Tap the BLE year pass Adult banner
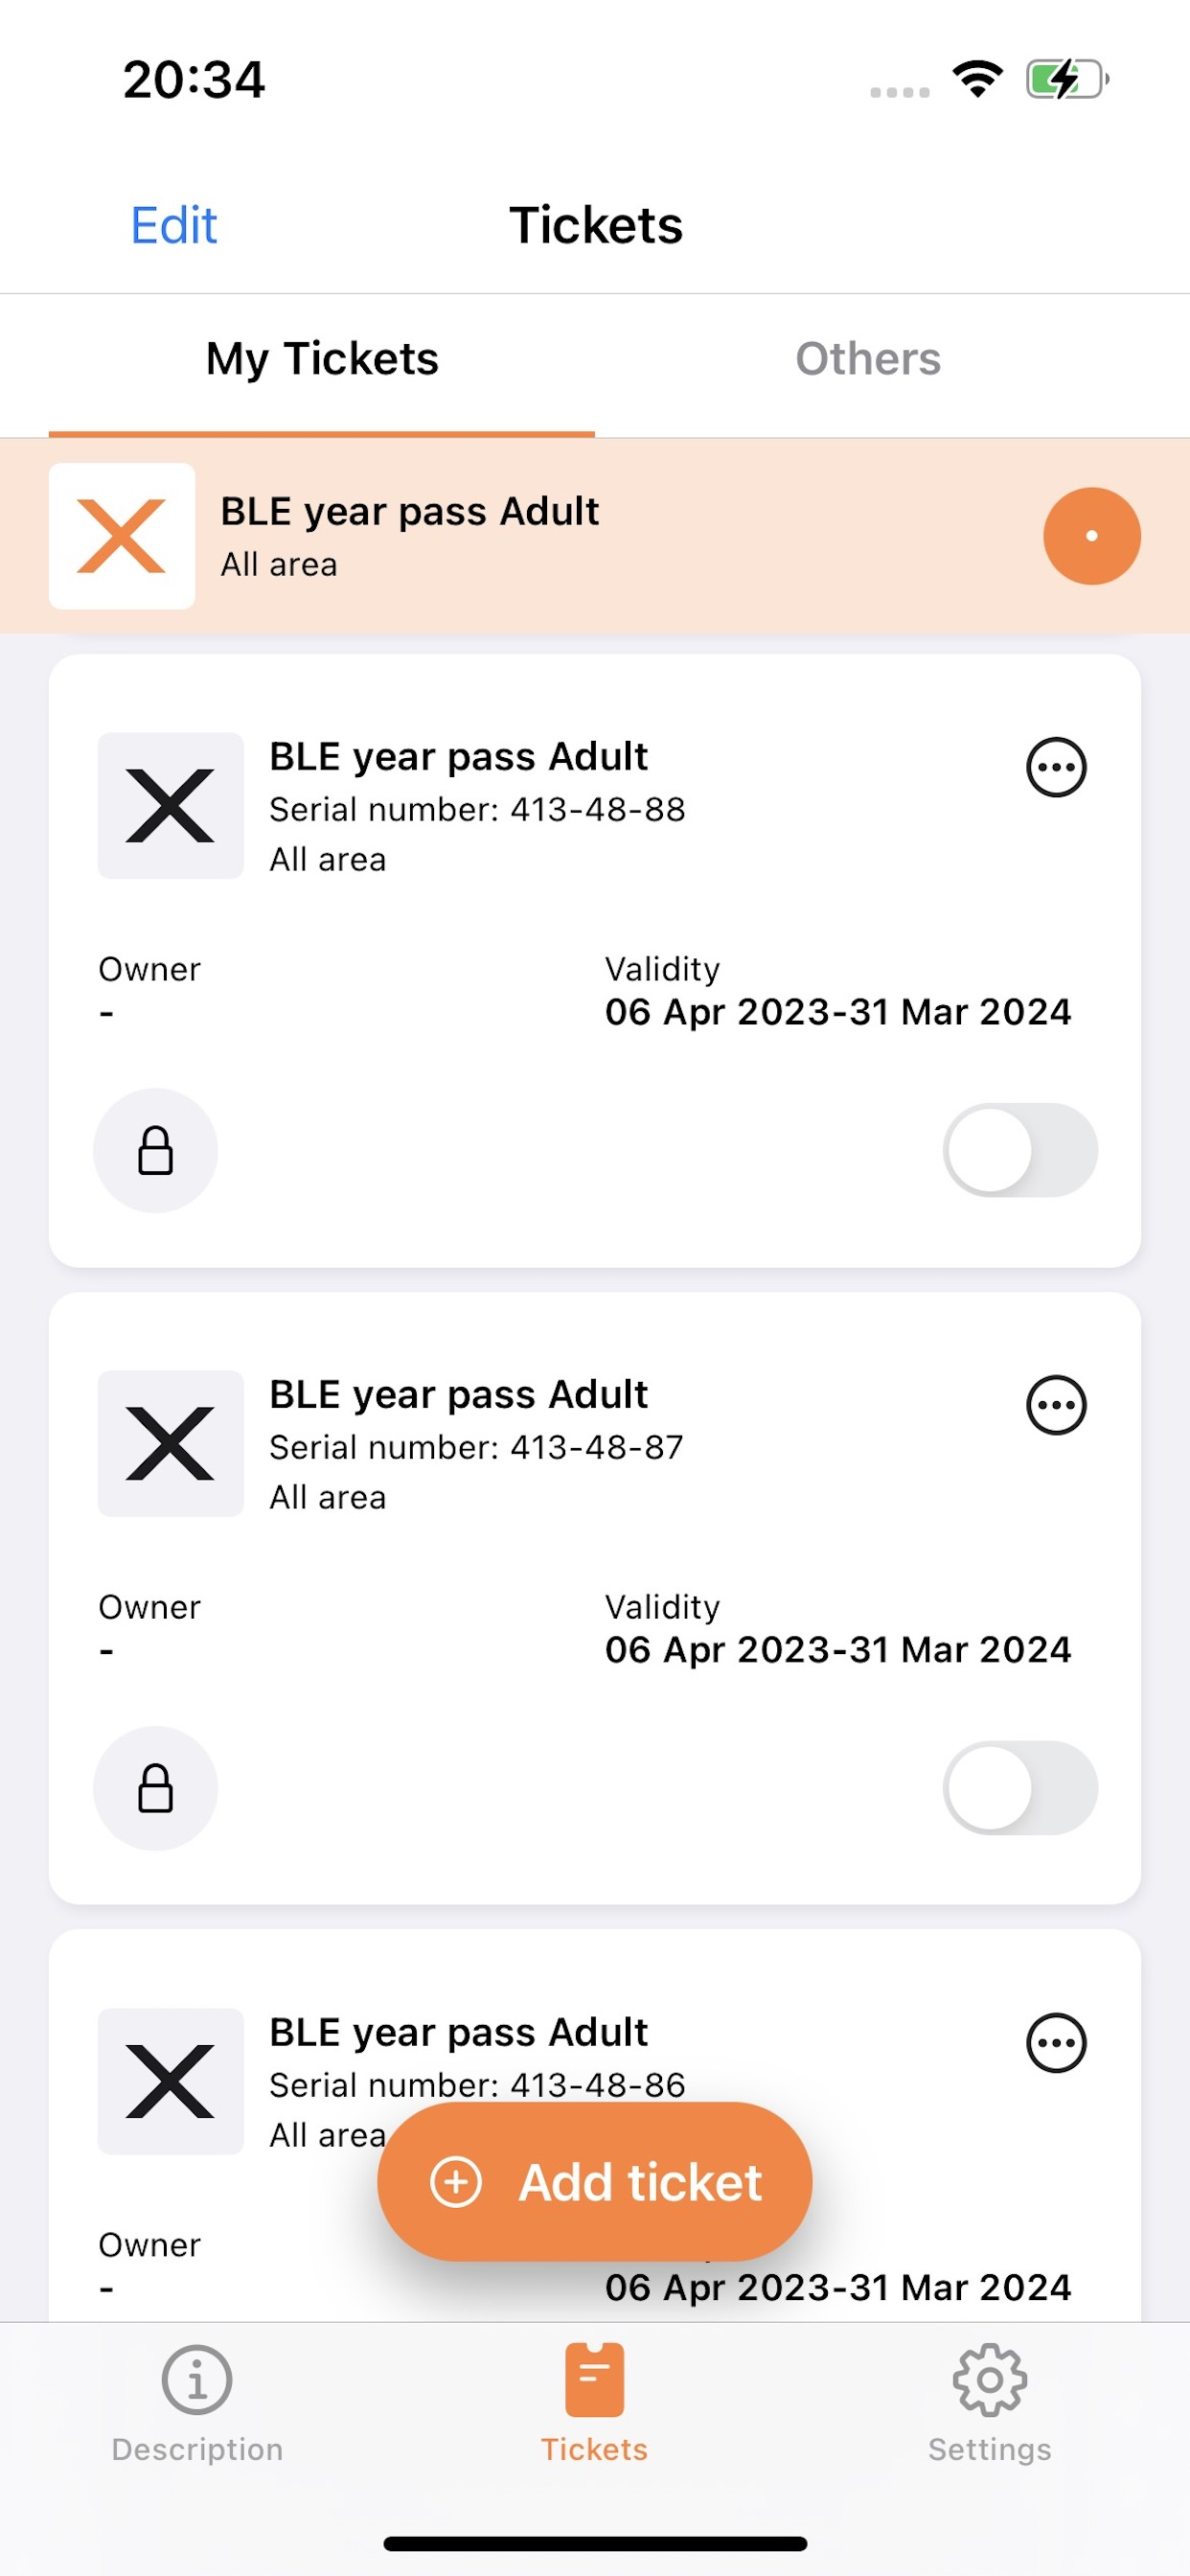The height and width of the screenshot is (2576, 1190). coord(594,536)
